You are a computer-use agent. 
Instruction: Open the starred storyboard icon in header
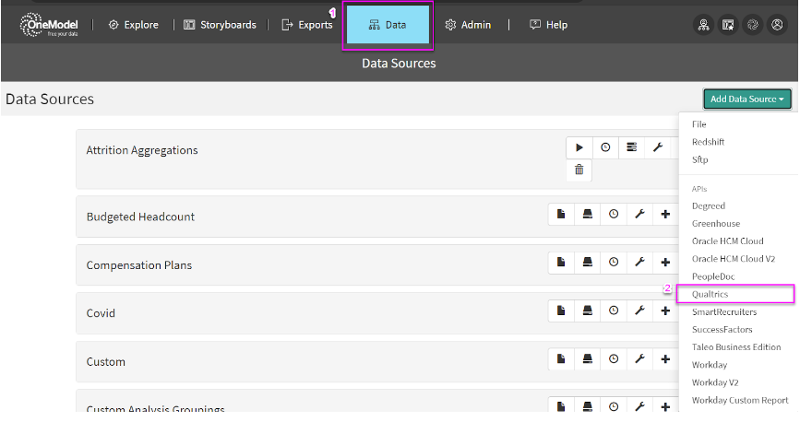coord(728,25)
